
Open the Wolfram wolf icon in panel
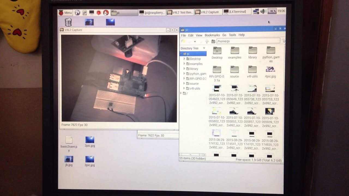[106, 13]
